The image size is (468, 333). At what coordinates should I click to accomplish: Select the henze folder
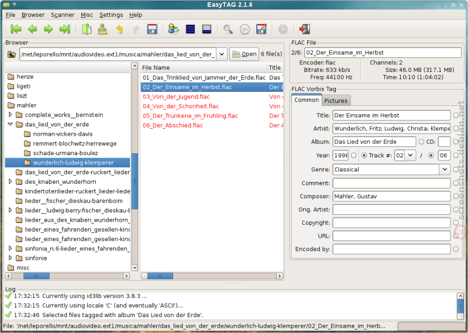pos(25,77)
